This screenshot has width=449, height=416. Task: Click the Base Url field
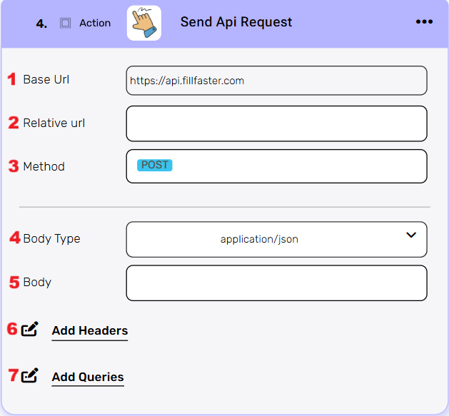pyautogui.click(x=276, y=81)
